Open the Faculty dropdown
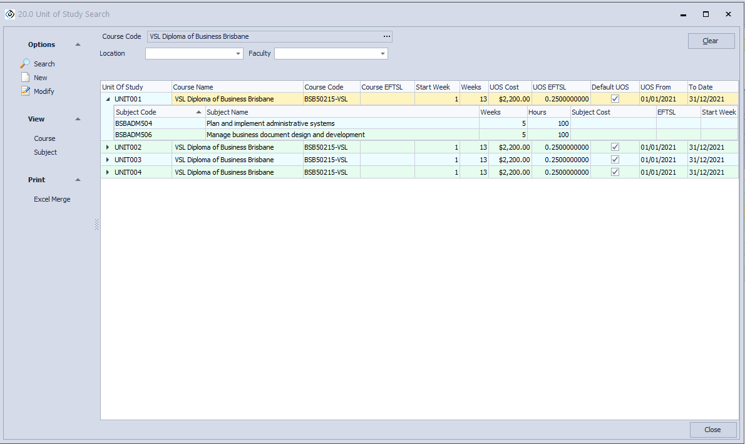This screenshot has width=745, height=444. click(383, 54)
